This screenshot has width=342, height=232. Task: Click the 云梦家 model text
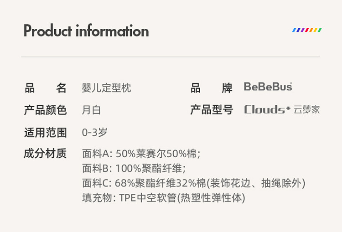point(307,110)
